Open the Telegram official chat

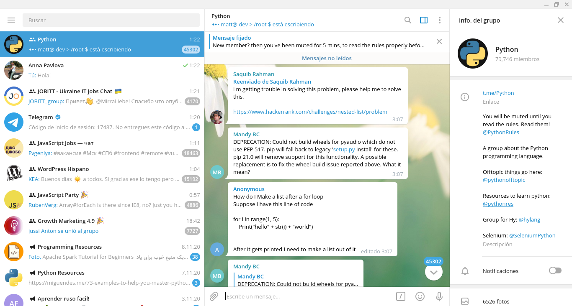click(102, 122)
